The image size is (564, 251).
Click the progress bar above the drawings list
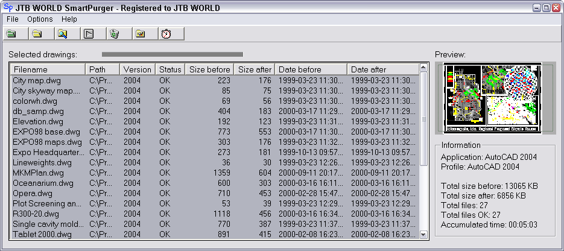pos(173,54)
